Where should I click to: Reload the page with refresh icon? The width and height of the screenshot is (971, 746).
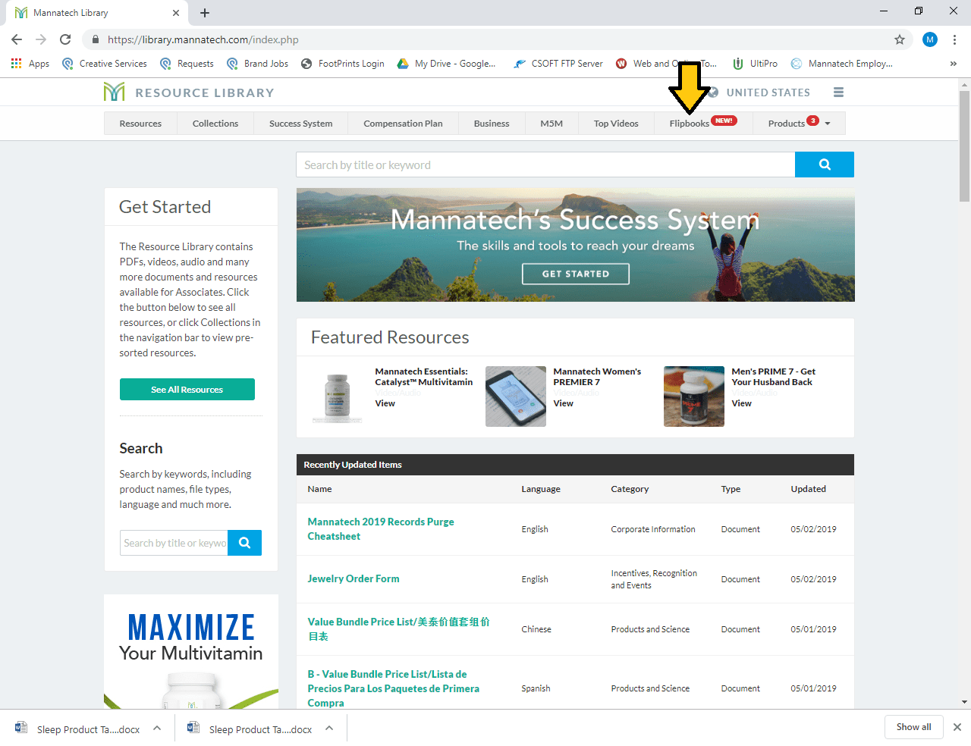(x=65, y=39)
